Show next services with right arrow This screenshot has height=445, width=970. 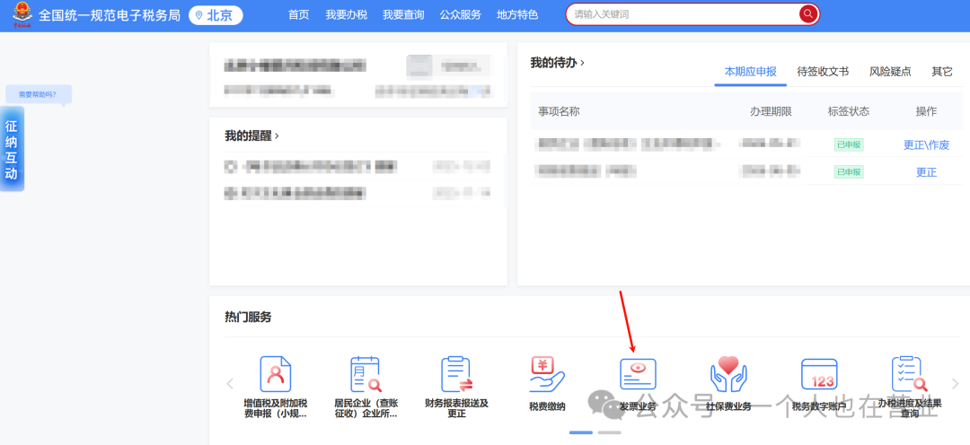pyautogui.click(x=955, y=384)
